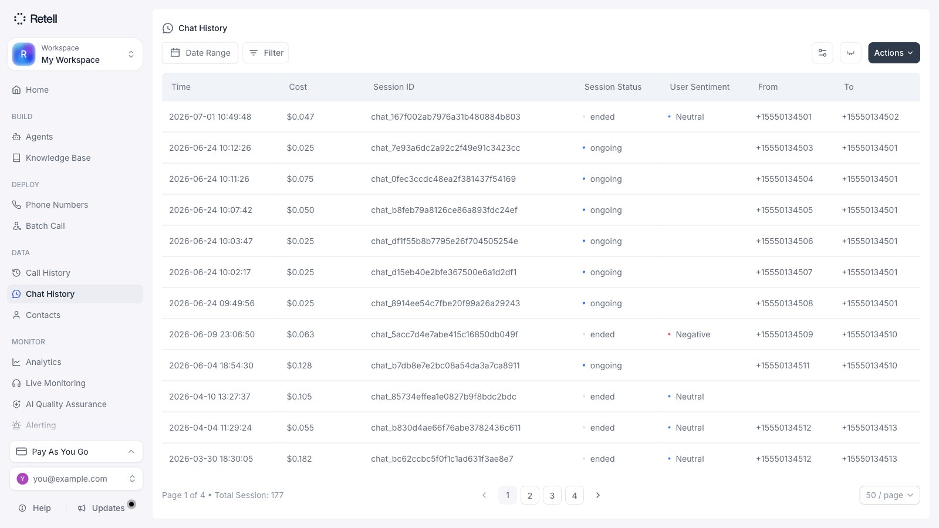The width and height of the screenshot is (939, 528).
Task: Open the you@example.com account menu
Action: [x=76, y=479]
